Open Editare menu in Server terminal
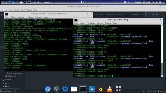This screenshot has width=166, height=93. tap(13, 17)
